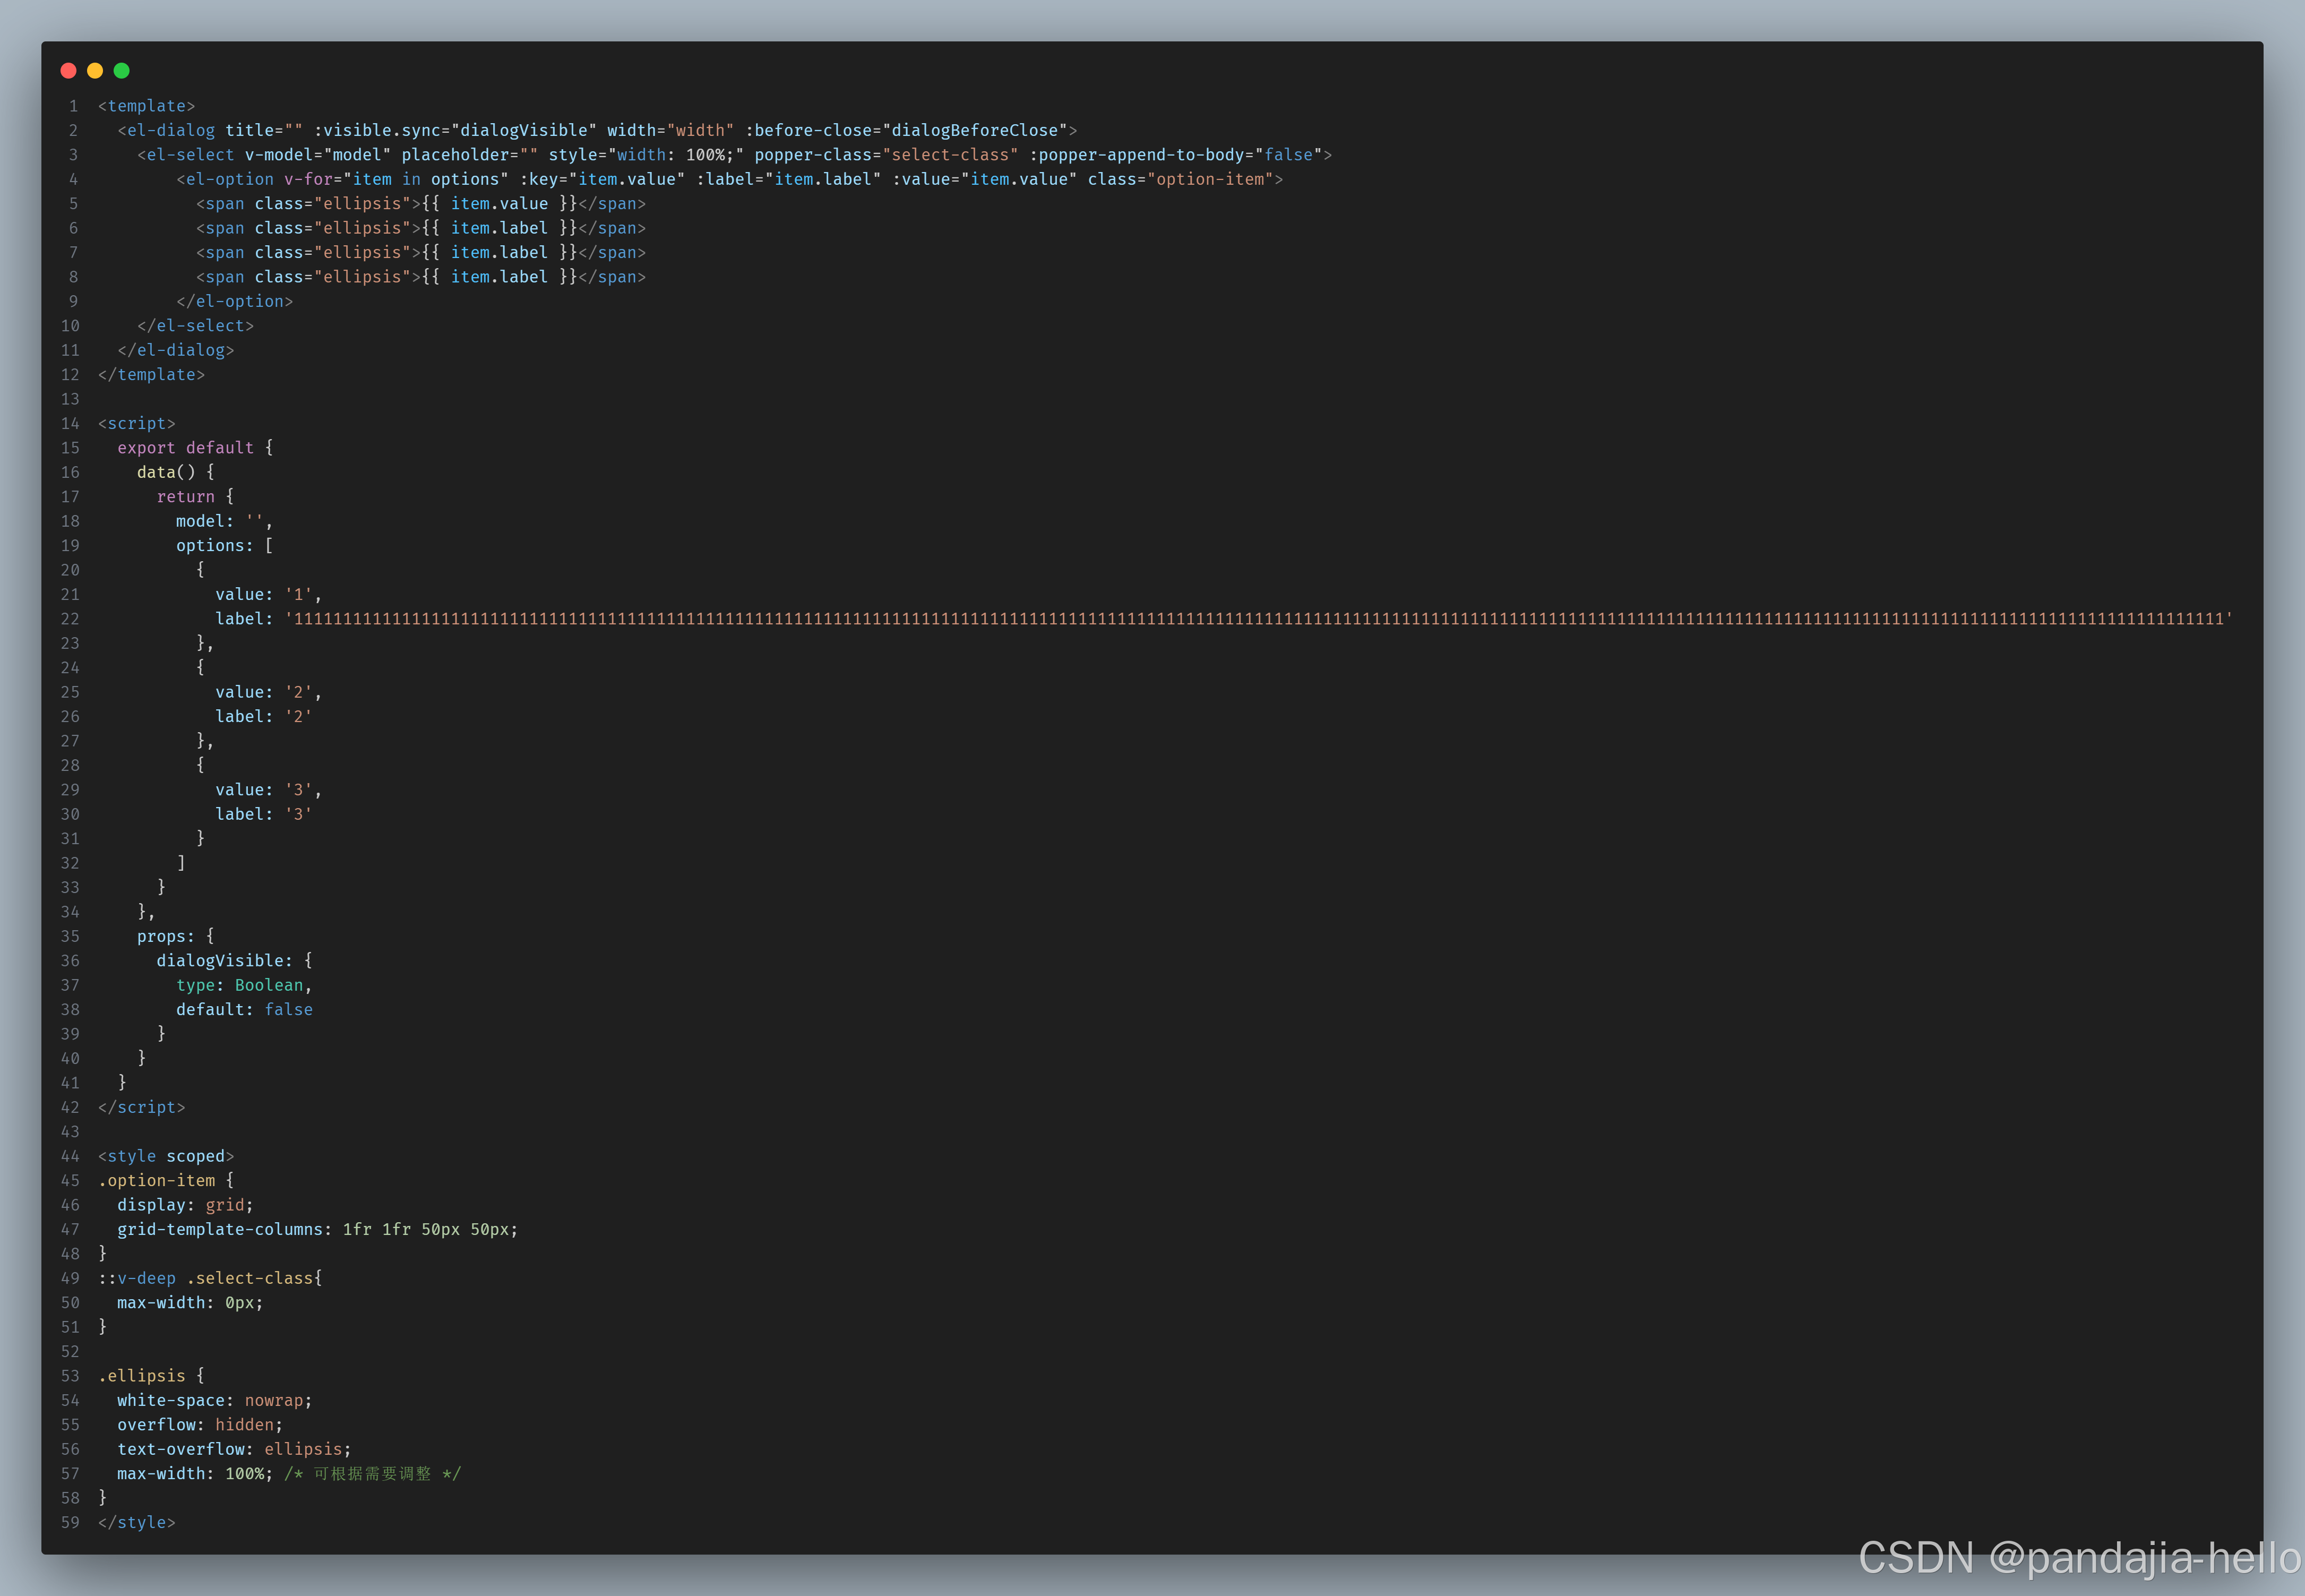Click the yellow minimize window dot
Viewport: 2305px width, 1596px height.
click(x=95, y=70)
